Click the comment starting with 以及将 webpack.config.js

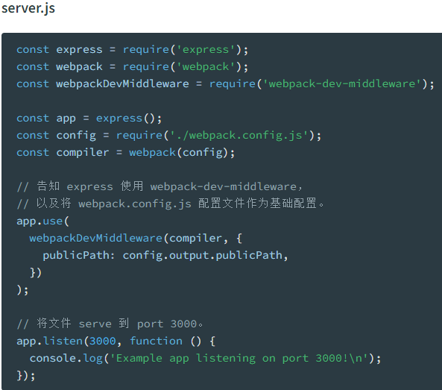pyautogui.click(x=171, y=204)
